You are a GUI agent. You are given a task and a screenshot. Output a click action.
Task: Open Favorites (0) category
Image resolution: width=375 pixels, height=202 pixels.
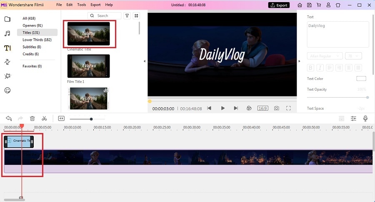pyautogui.click(x=32, y=67)
